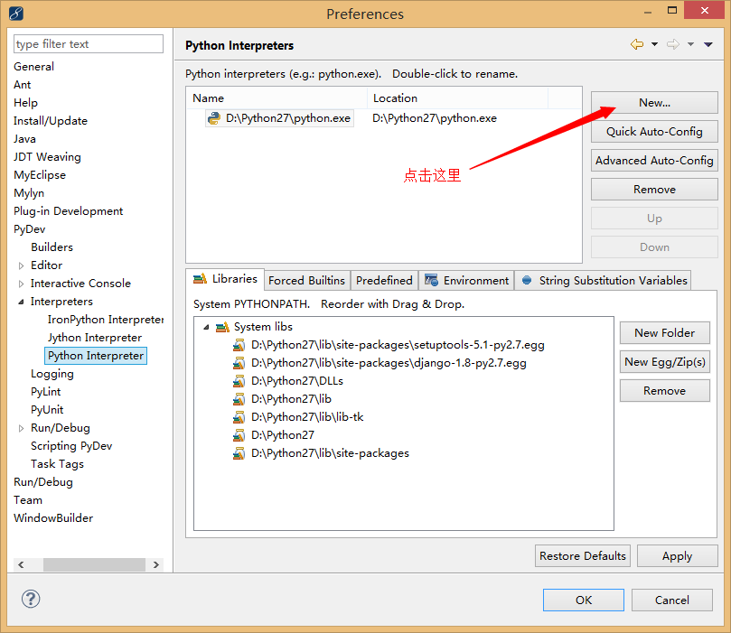Click the icon beside D:\Python27\lib

click(x=239, y=399)
